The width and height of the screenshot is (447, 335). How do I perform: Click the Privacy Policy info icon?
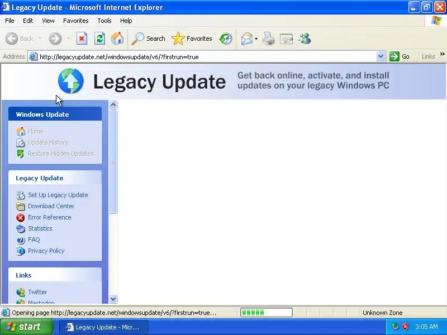tap(21, 251)
